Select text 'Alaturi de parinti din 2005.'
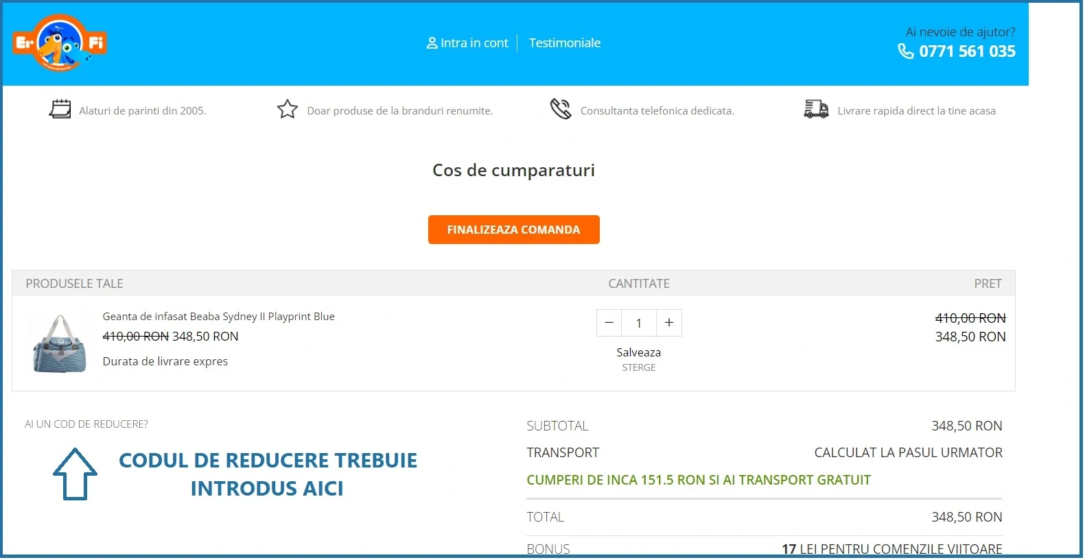 click(x=142, y=111)
